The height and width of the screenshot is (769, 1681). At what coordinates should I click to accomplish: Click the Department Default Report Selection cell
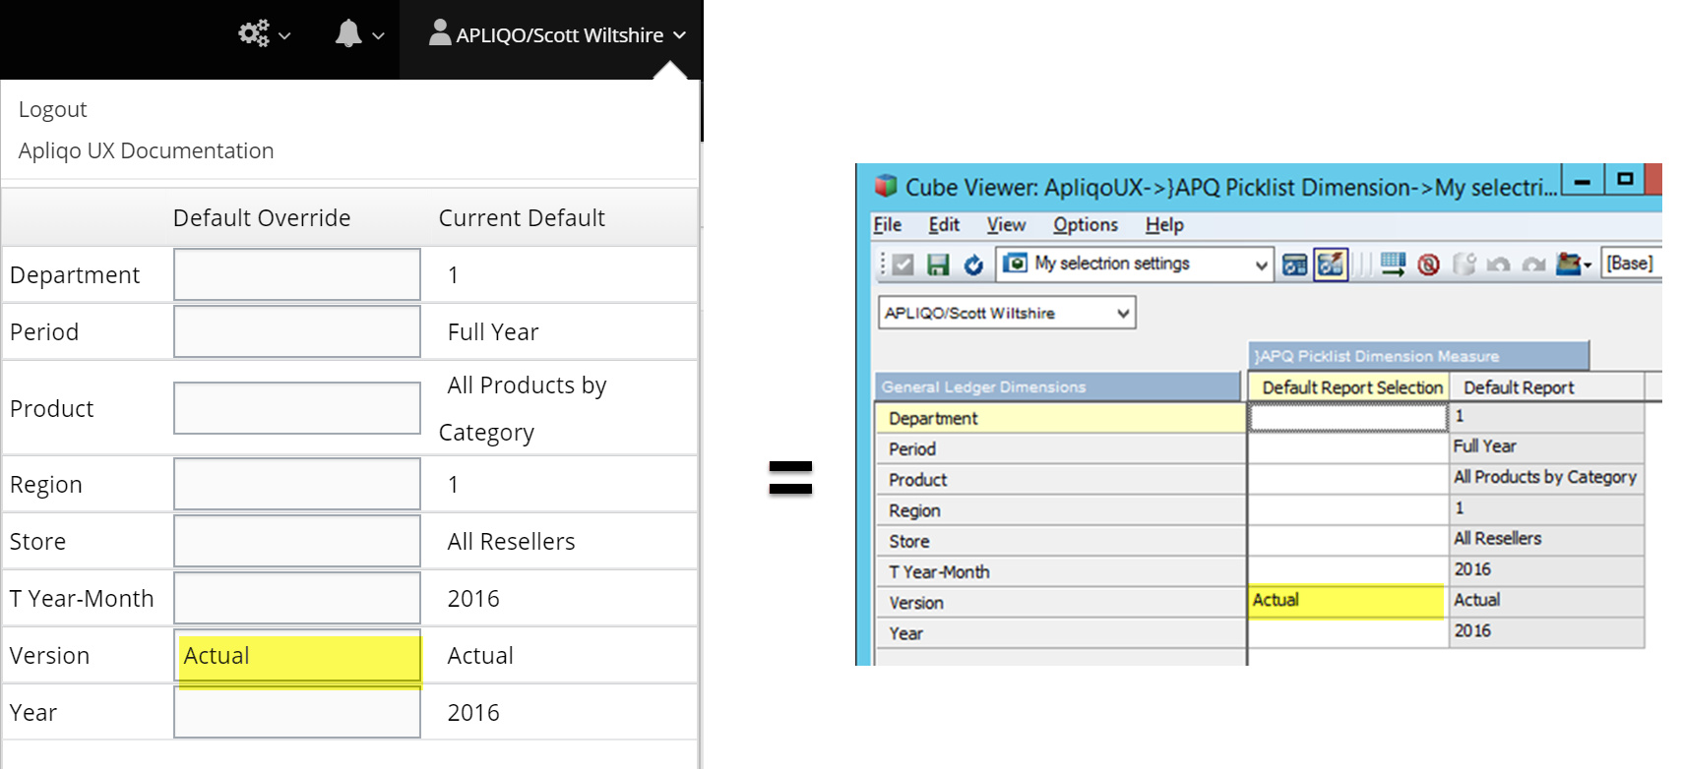[1347, 418]
